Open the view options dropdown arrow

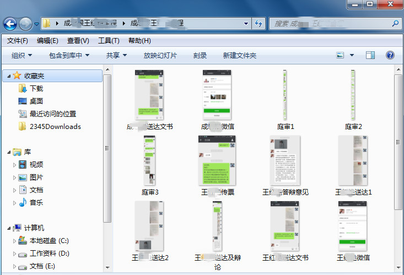click(352, 55)
